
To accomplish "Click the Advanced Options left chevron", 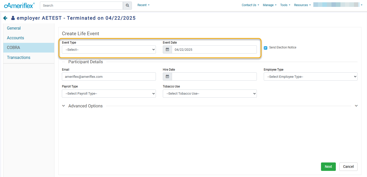I will (64, 106).
